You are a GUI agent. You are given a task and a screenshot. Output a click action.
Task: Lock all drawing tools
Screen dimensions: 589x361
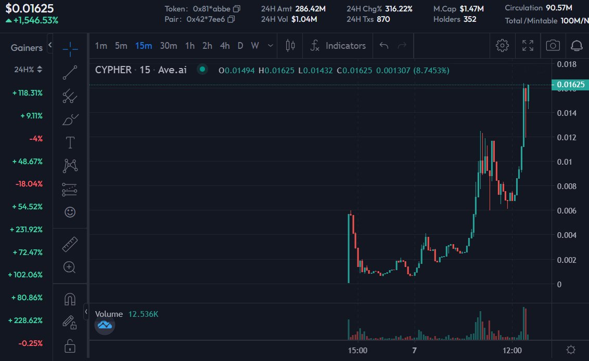70,345
